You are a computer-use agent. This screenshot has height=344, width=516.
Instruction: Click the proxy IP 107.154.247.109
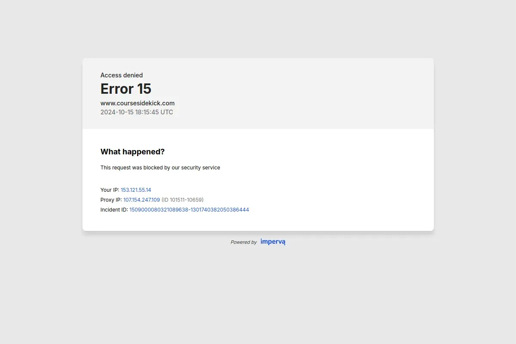[141, 200]
